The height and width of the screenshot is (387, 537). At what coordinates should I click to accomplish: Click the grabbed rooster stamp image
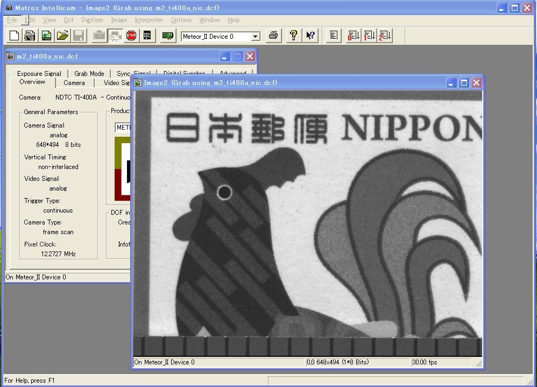[x=308, y=223]
